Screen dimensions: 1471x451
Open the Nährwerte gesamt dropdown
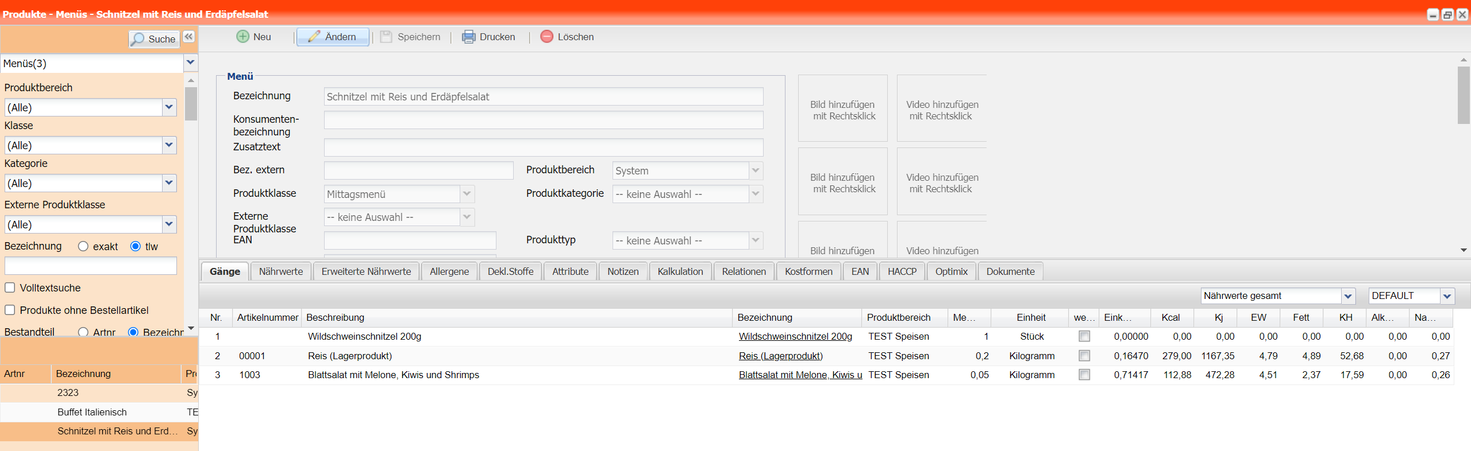point(1347,296)
